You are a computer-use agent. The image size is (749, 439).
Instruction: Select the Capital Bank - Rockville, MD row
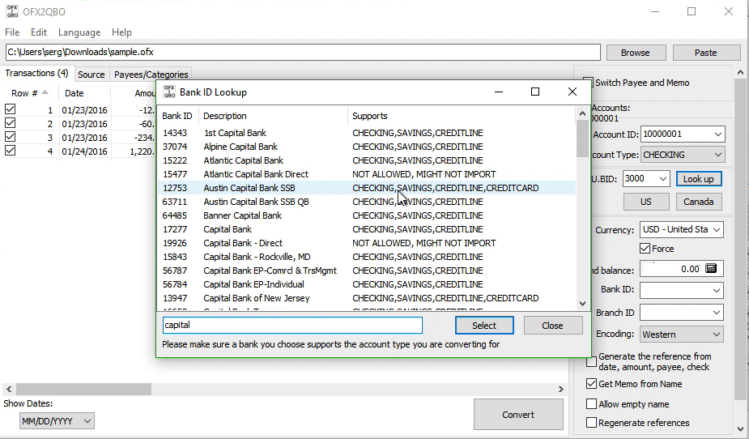[x=366, y=257]
